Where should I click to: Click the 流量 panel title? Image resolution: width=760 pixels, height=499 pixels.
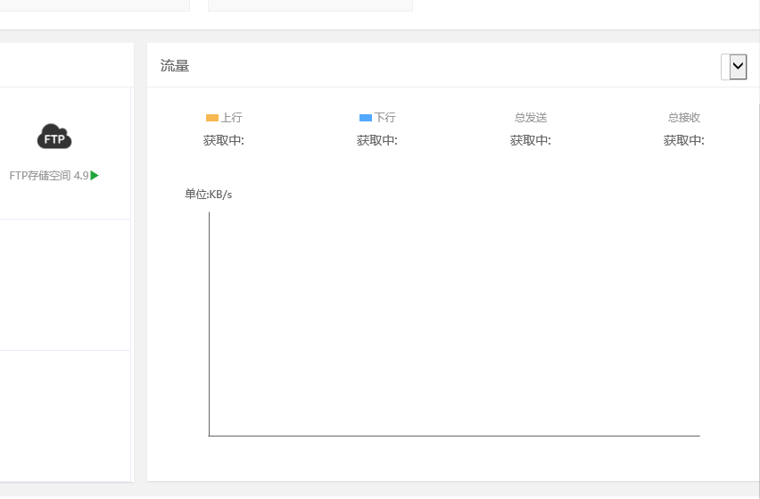[x=175, y=66]
